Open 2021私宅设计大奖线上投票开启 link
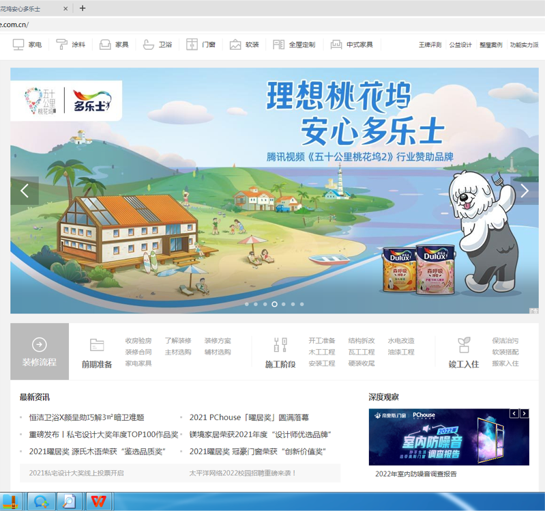The image size is (545, 511). coord(76,473)
